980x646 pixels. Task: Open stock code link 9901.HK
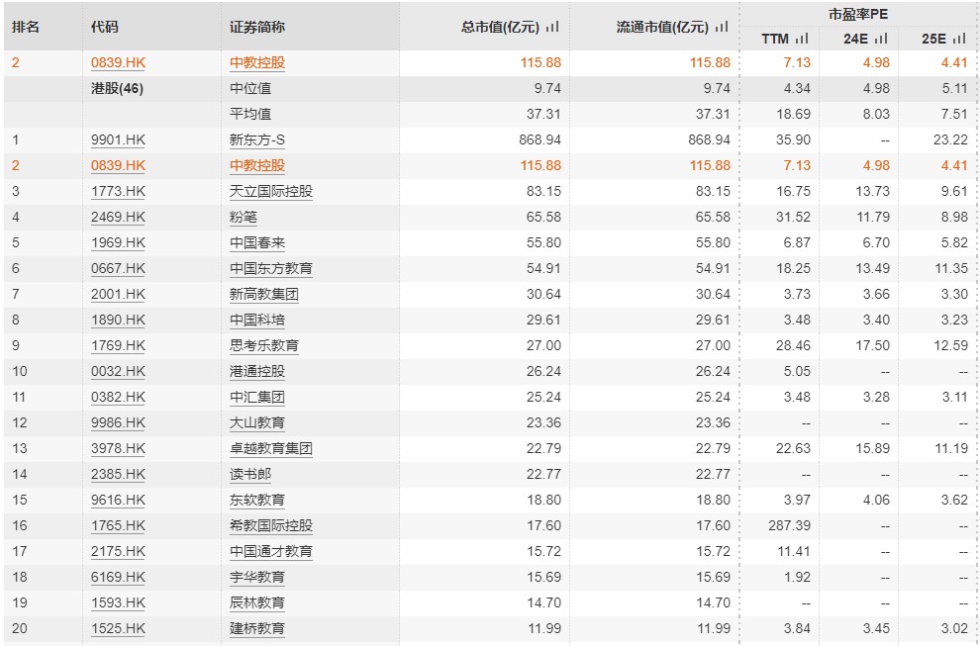point(118,140)
